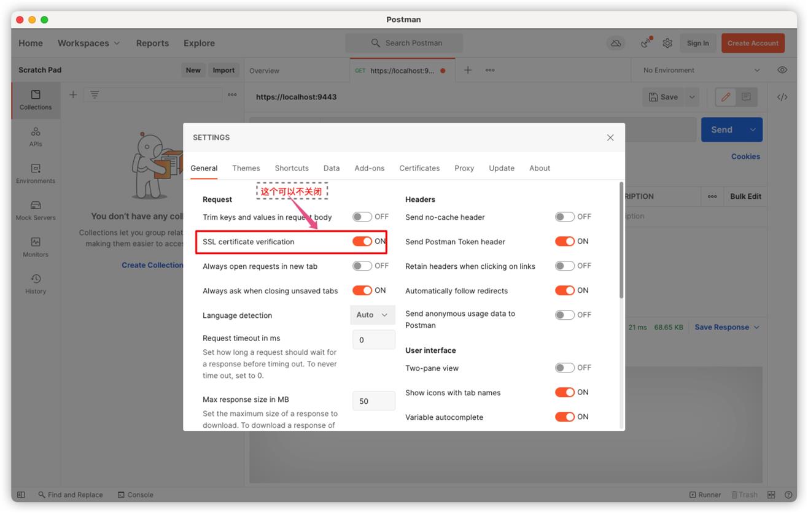
Task: Switch to the Data settings tab
Action: pyautogui.click(x=332, y=168)
